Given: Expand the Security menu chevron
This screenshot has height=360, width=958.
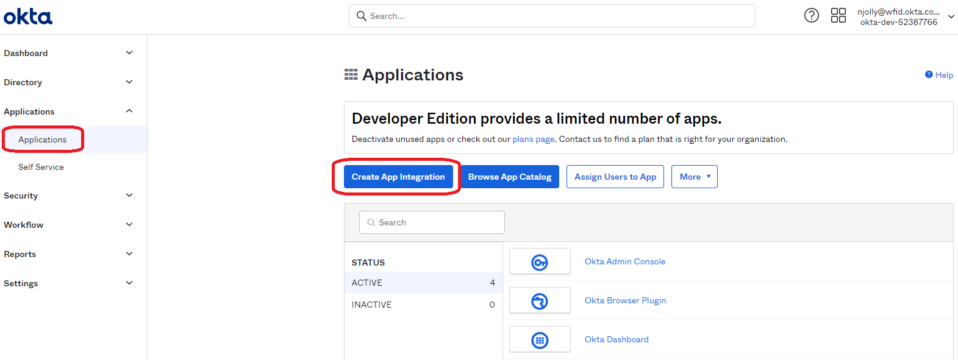Looking at the screenshot, I should 129,196.
